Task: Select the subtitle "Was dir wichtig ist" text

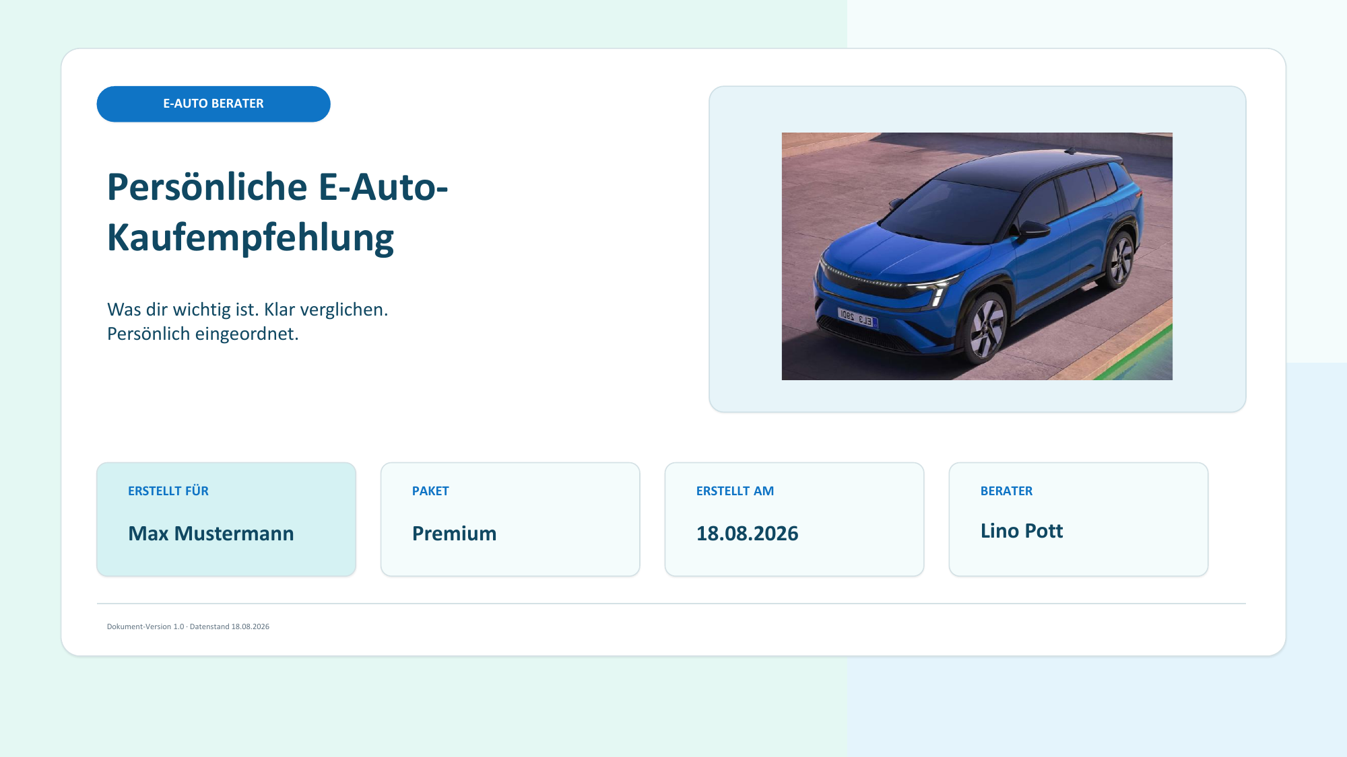Action: (x=248, y=322)
